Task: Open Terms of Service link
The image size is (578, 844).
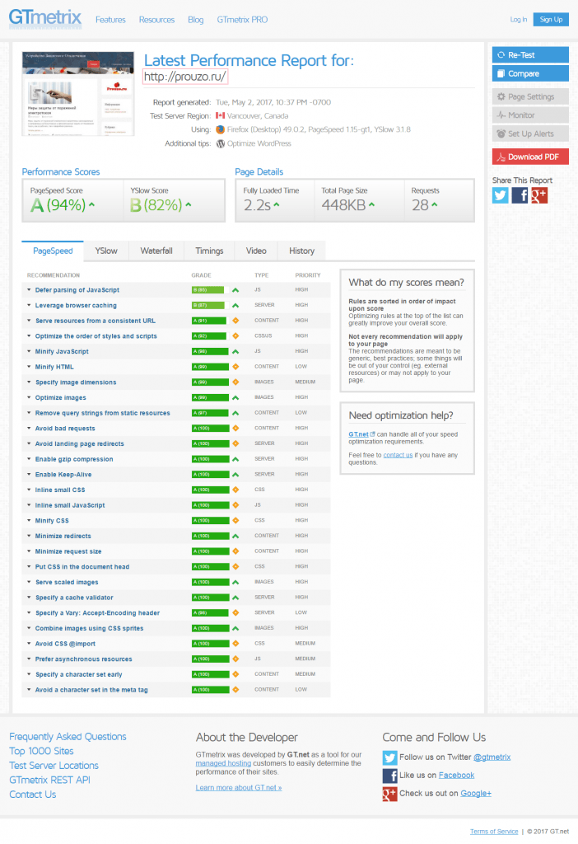Action: [494, 832]
